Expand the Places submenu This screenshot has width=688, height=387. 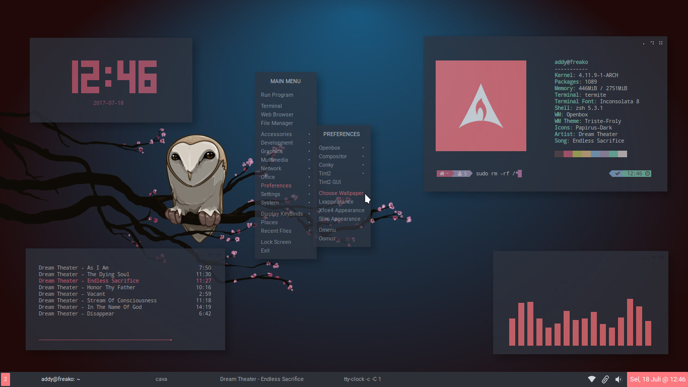(286, 222)
